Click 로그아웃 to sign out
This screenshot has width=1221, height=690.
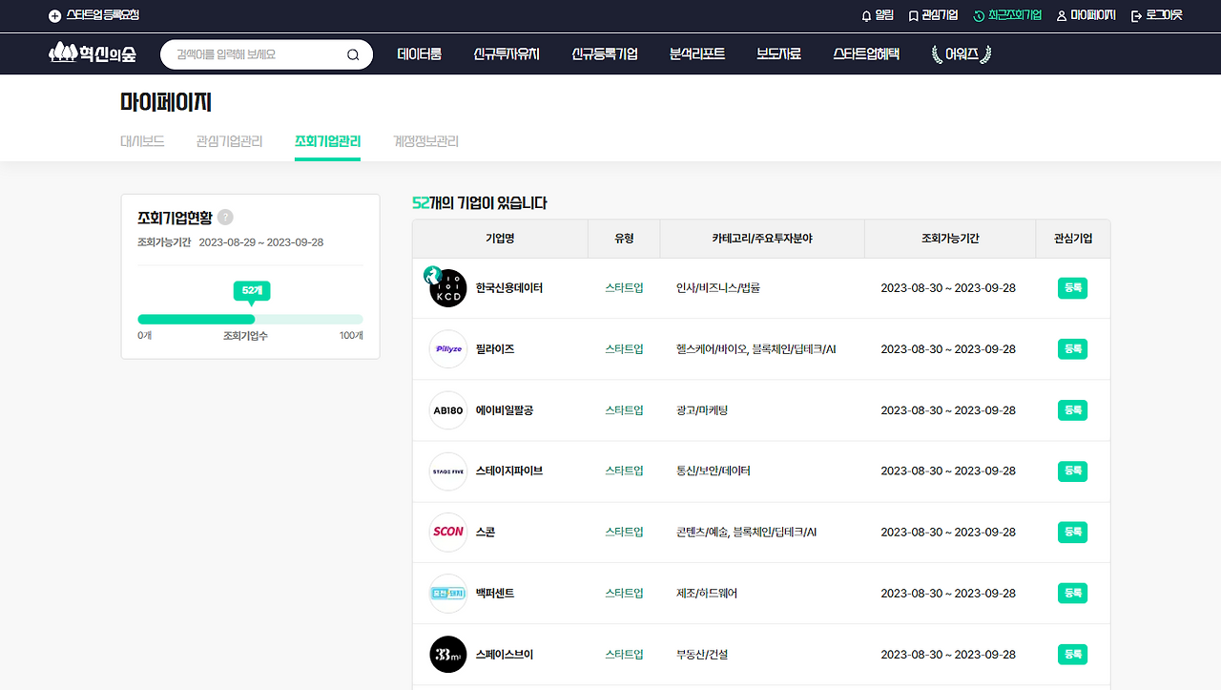[1157, 15]
